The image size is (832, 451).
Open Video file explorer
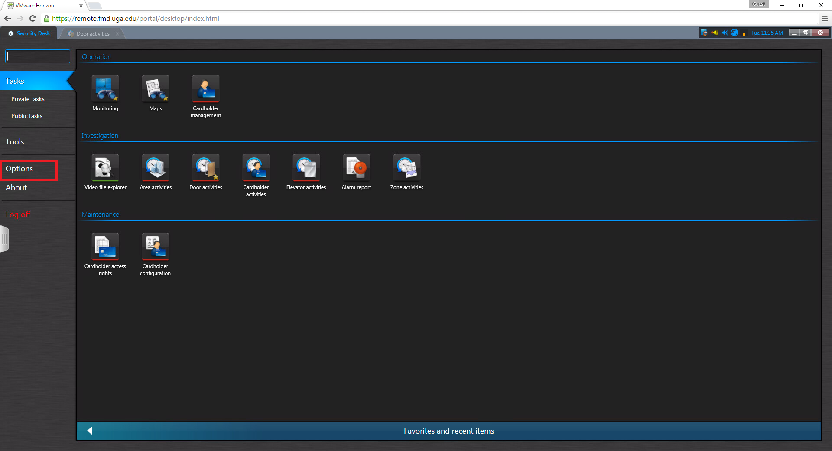pos(105,168)
